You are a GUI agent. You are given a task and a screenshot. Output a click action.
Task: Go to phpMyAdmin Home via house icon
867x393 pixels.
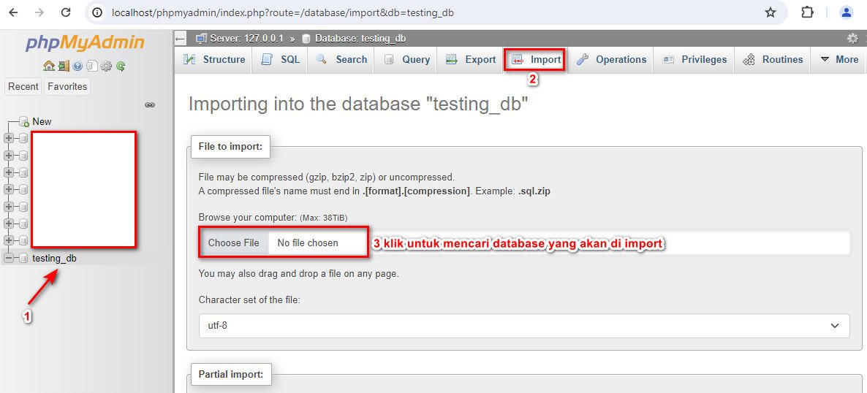tap(49, 66)
